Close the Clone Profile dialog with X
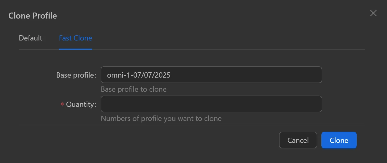Image resolution: width=387 pixels, height=163 pixels. tap(373, 13)
